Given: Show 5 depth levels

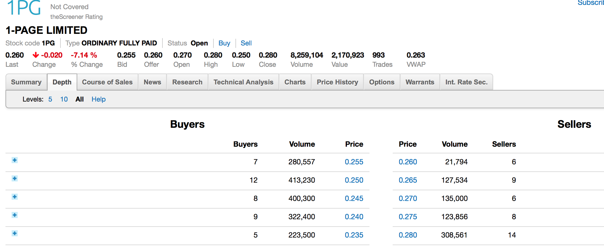Looking at the screenshot, I should [x=50, y=99].
